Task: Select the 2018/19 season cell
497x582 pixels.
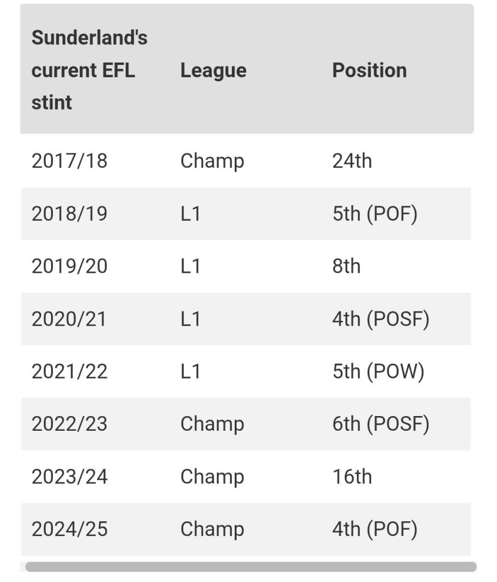Action: pos(69,214)
